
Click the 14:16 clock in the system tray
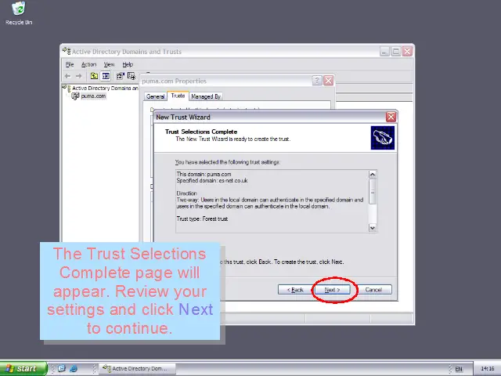487,369
